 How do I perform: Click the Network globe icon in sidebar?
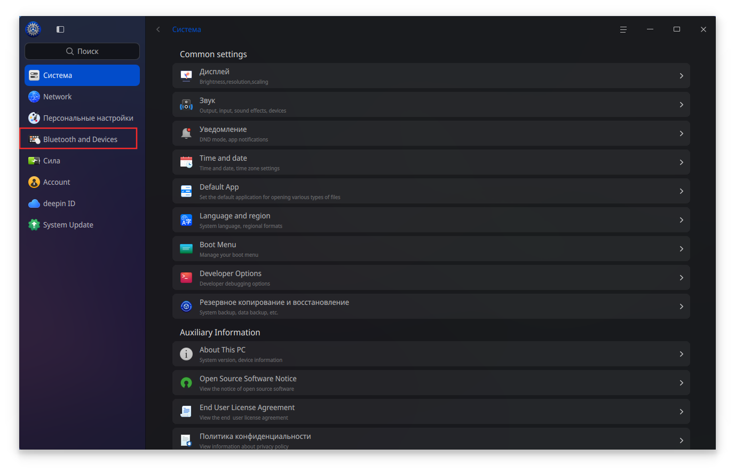tap(34, 97)
